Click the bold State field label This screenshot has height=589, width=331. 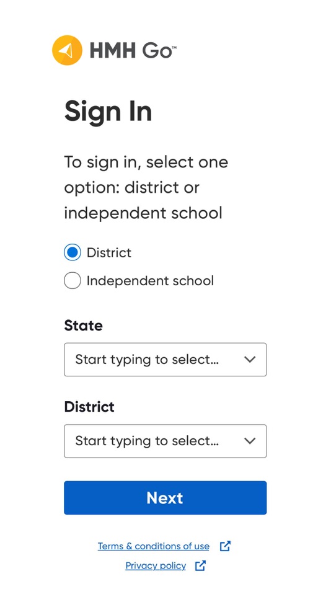coord(84,325)
